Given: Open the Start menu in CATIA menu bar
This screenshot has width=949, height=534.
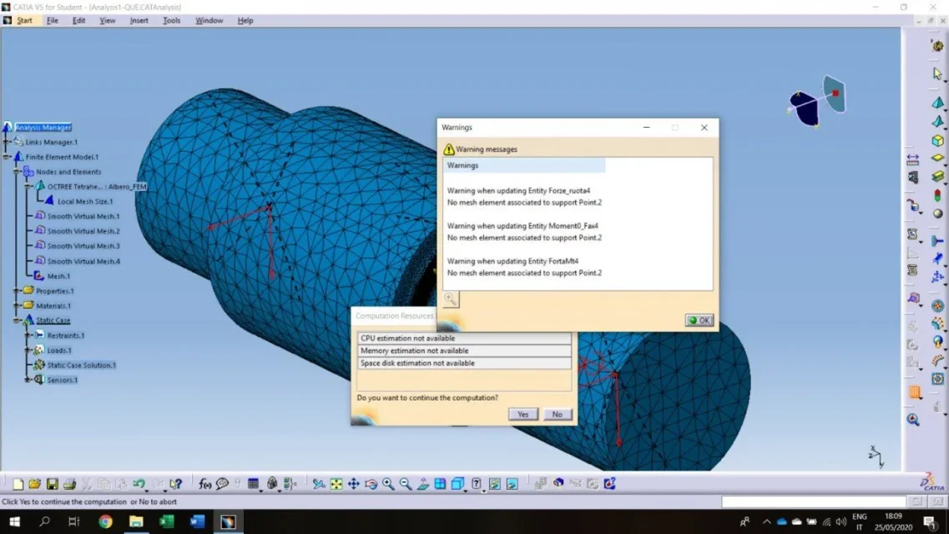Looking at the screenshot, I should tap(24, 21).
